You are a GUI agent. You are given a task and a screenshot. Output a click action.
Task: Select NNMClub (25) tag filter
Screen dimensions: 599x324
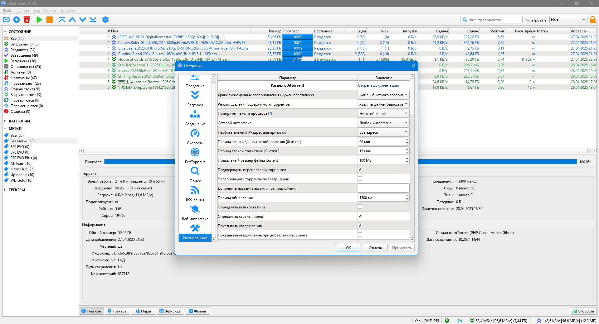[x=22, y=169]
